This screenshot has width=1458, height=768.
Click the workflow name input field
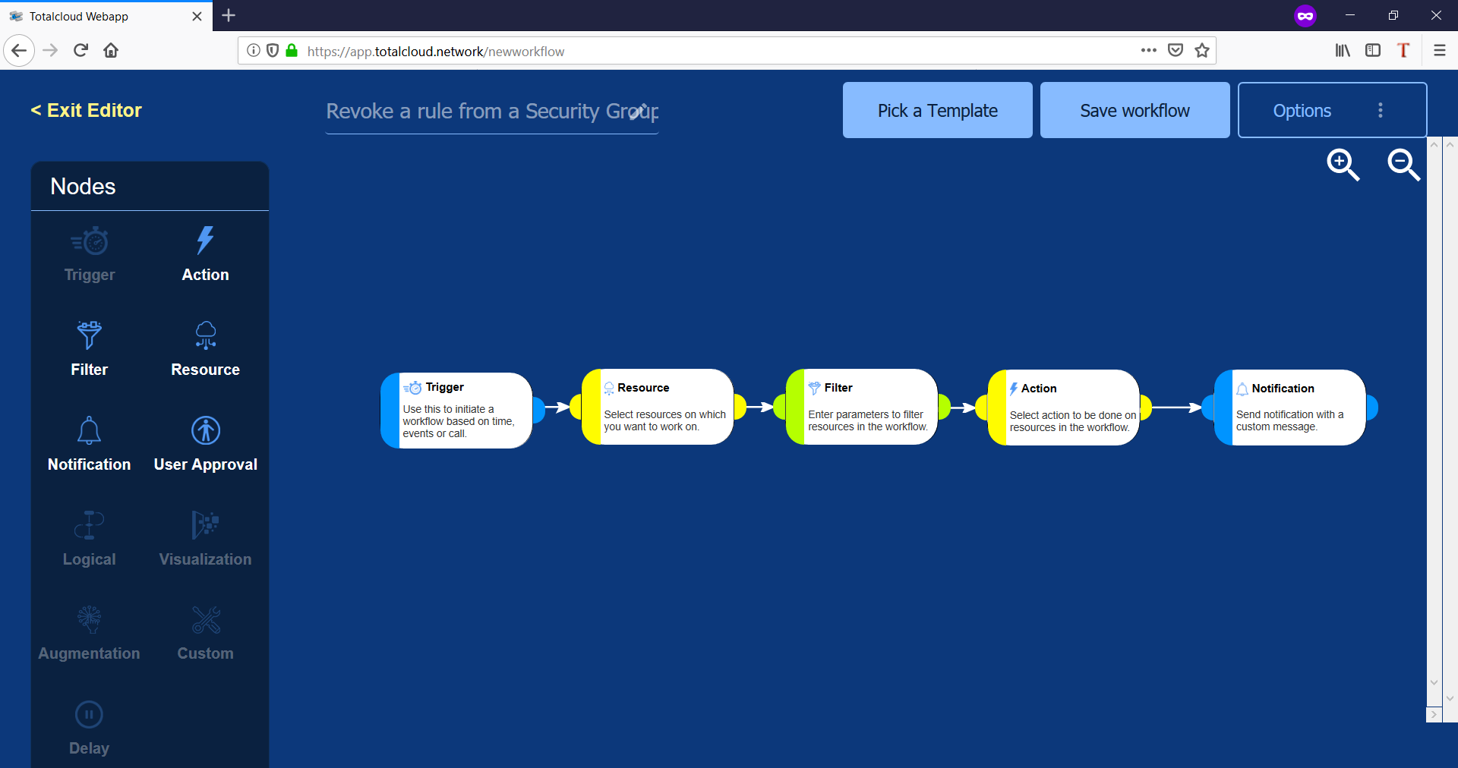tap(492, 112)
